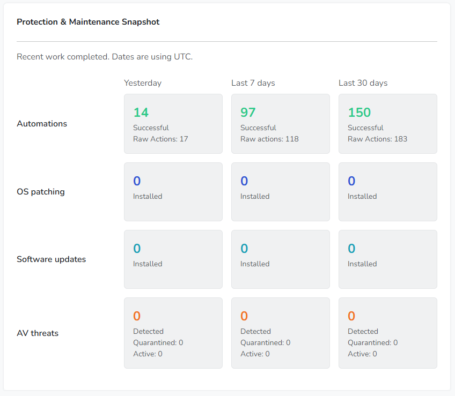This screenshot has width=455, height=396.
Task: Click the Protection & Maintenance Snapshot title
Action: click(88, 22)
